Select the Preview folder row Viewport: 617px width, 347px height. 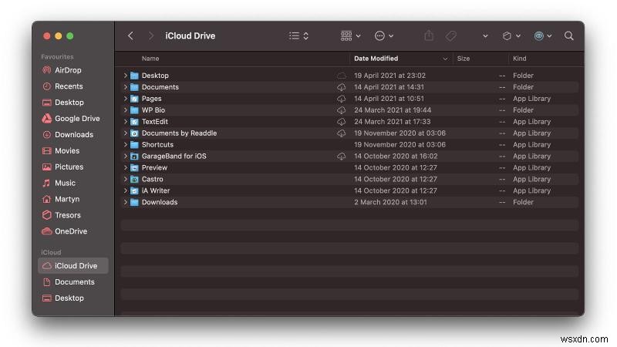(349, 167)
